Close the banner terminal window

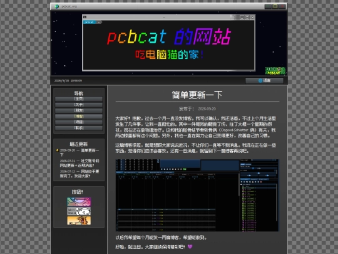coord(252,18)
